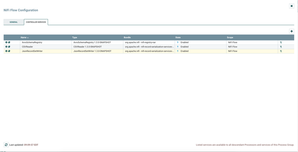Image resolution: width=298 pixels, height=152 pixels.
Task: Disable the JsonRecordSetWriter service
Action: (281, 51)
